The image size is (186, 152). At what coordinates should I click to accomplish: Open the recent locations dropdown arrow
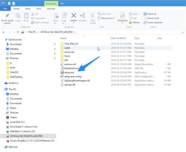click(x=14, y=32)
